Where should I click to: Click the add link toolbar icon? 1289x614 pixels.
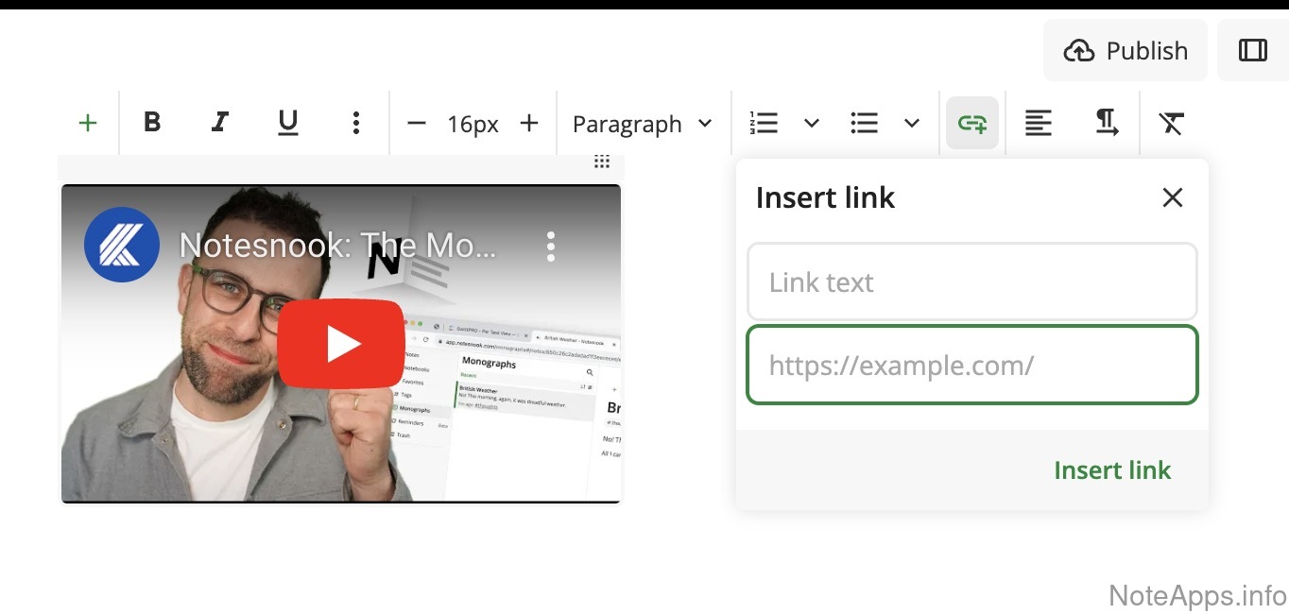point(972,123)
